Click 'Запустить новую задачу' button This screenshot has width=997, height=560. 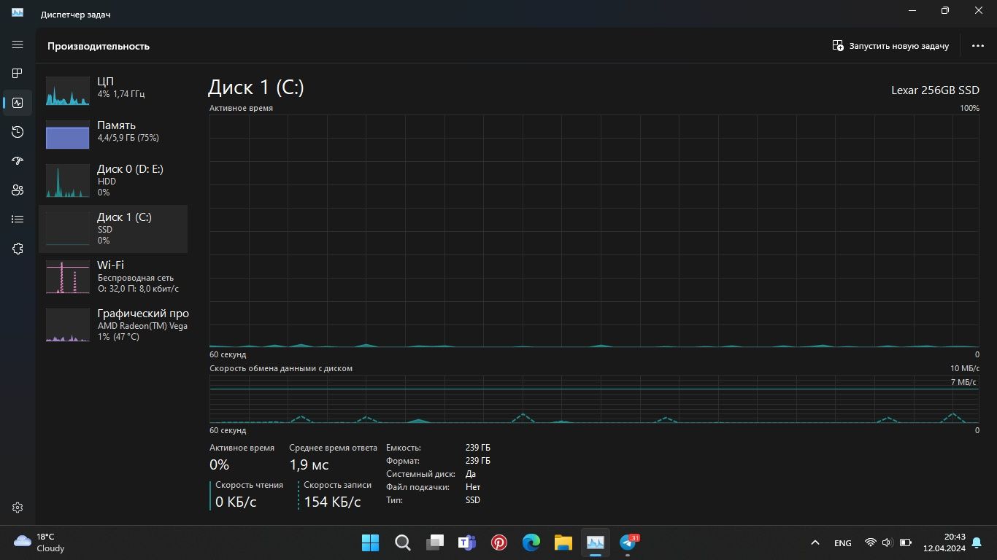[890, 46]
